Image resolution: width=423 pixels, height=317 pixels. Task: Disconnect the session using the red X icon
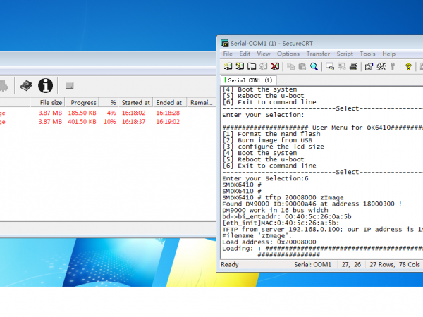[x=274, y=67]
